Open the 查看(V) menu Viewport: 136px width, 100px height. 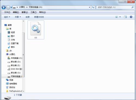[x=25, y=12]
